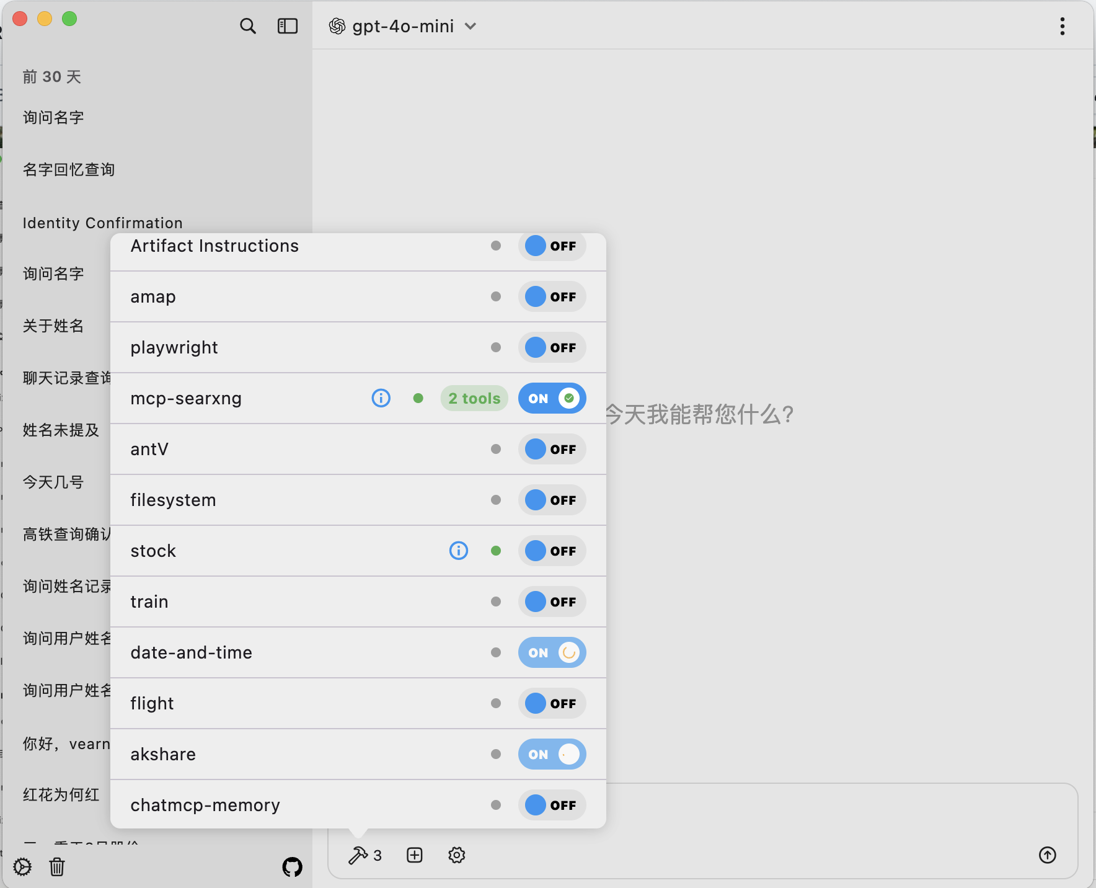Open the 聊天记录查询 chat
Screen dimensions: 1096x888
tap(67, 378)
